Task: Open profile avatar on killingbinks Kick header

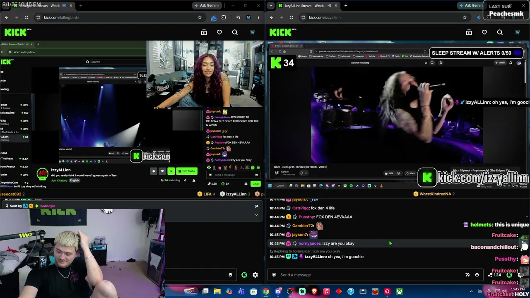Action: coord(253,32)
